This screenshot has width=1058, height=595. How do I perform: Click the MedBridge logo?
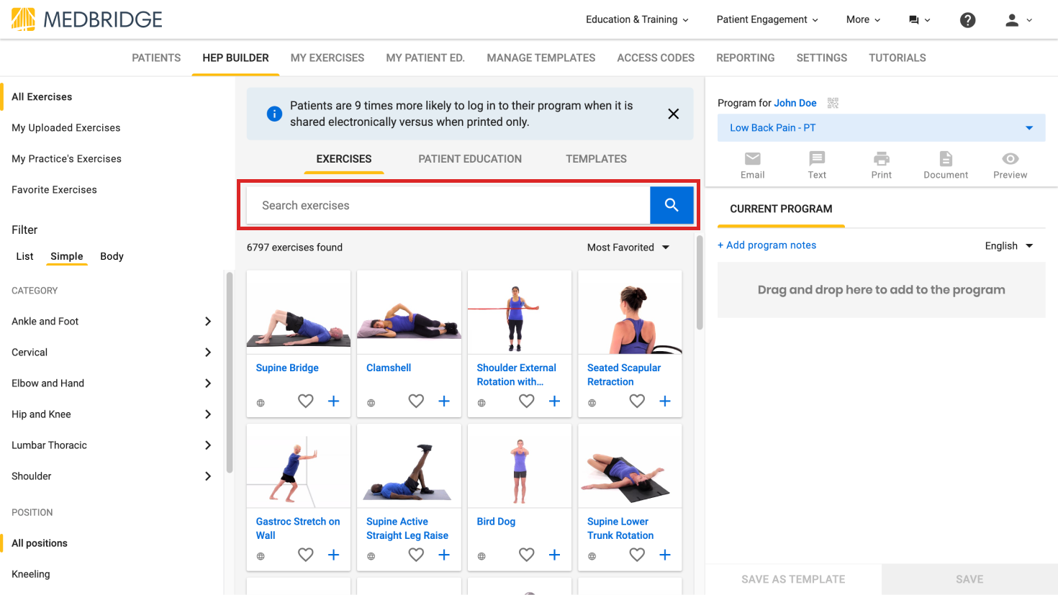pyautogui.click(x=87, y=19)
